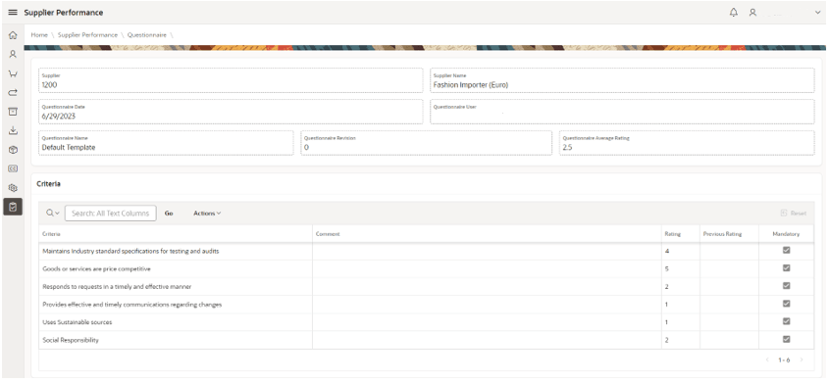Select the 'Social Responsibility' criteria text
This screenshot has height=382, width=829.
click(x=71, y=340)
